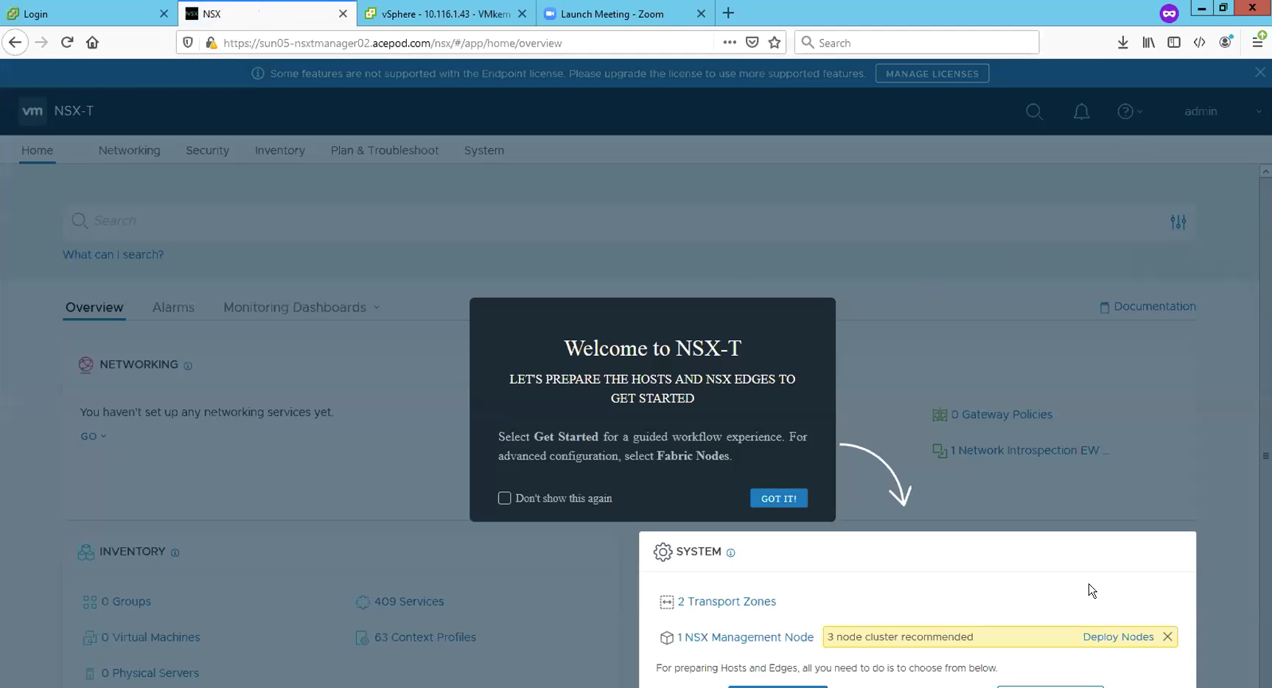Open a new browser tab
Screen dimensions: 1272x688
coord(728,13)
